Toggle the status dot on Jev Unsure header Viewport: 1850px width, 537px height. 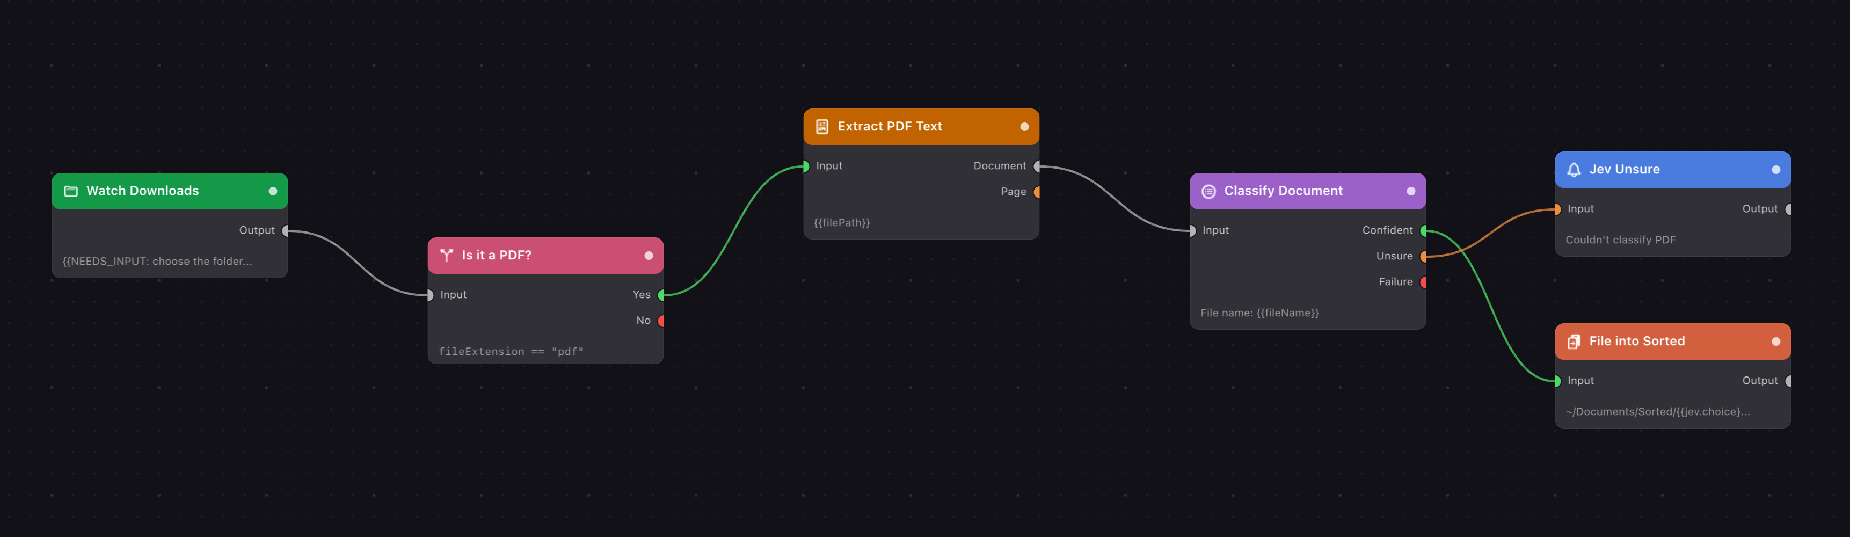1775,170
